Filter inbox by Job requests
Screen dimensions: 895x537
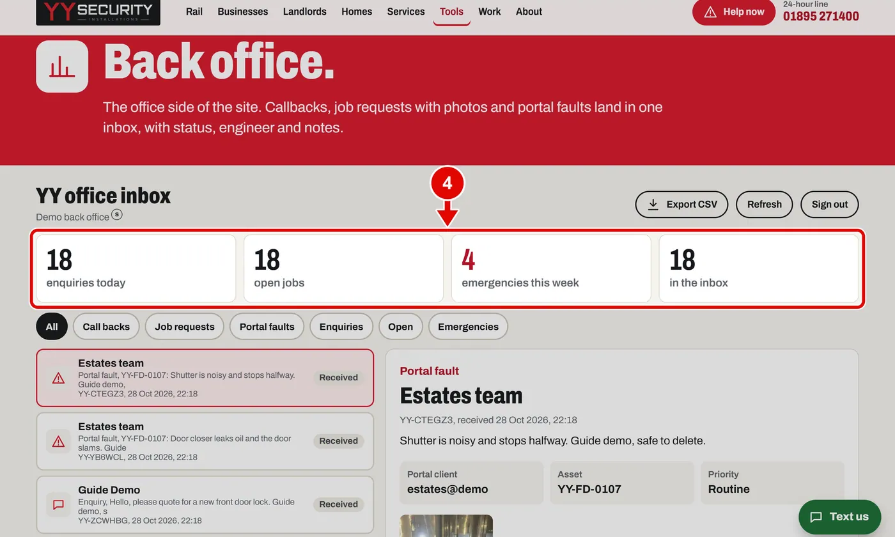click(x=185, y=327)
